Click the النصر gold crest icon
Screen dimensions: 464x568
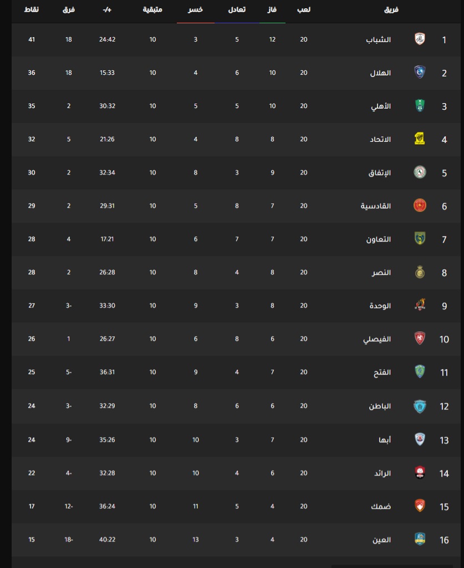coord(420,272)
